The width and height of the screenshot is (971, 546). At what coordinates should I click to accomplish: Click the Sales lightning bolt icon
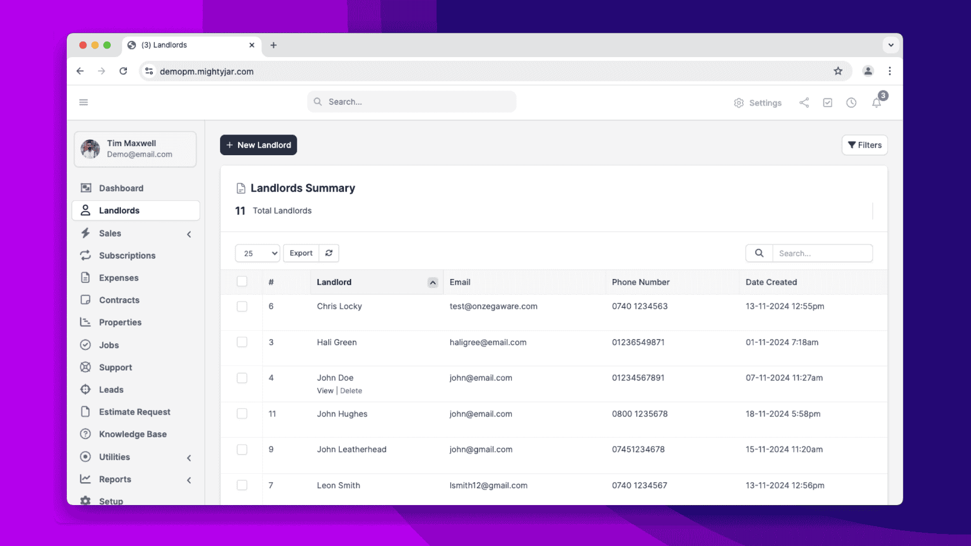coord(85,233)
